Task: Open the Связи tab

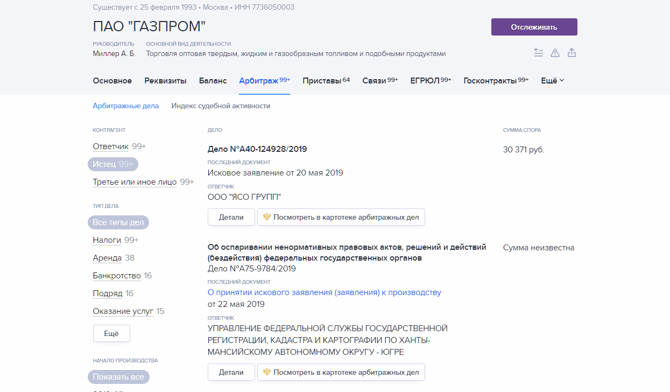Action: tap(380, 81)
